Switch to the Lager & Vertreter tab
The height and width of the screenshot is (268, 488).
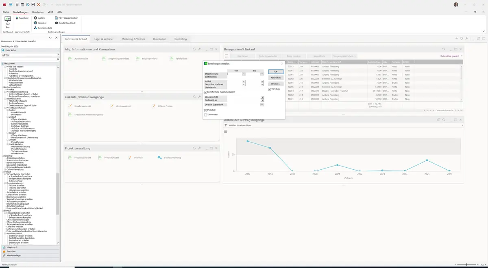104,39
